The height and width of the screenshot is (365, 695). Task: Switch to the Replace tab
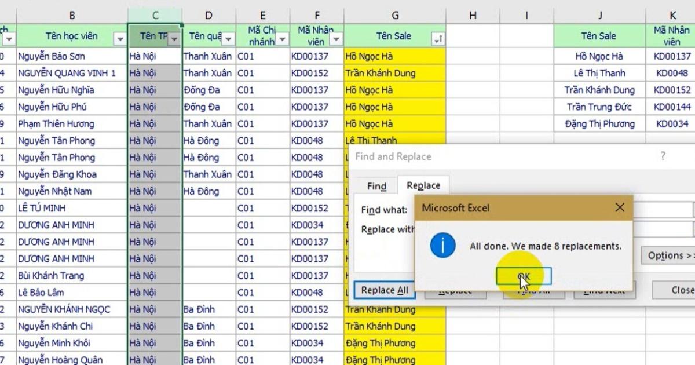coord(423,185)
